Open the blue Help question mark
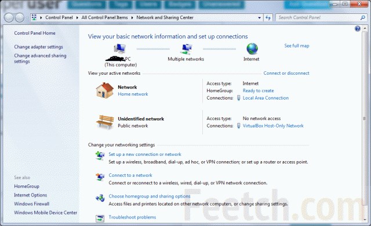Image resolution: width=371 pixels, height=226 pixels. [x=358, y=28]
